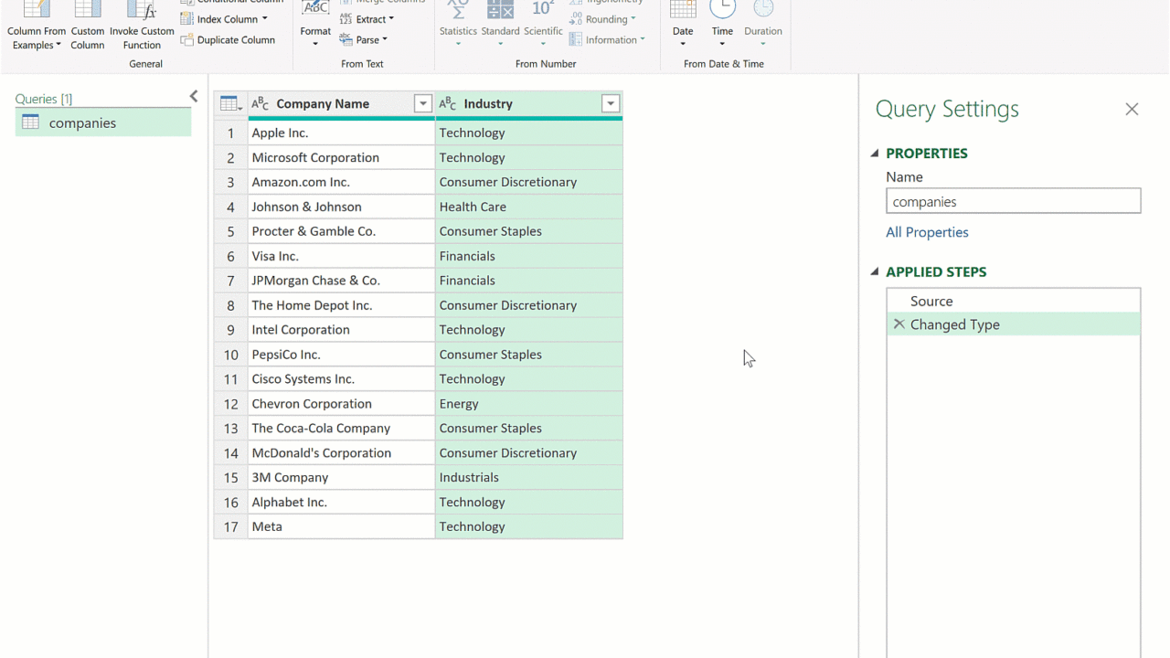Open the Time transformations menu
Screen dimensions: 1170x658
(722, 32)
